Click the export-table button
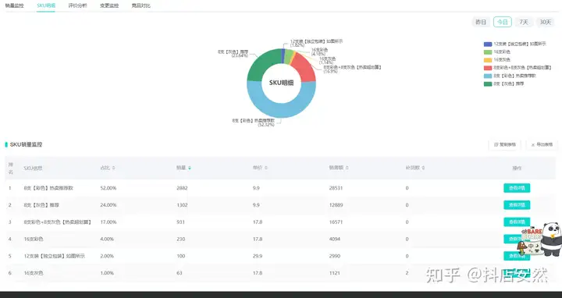 (542, 144)
